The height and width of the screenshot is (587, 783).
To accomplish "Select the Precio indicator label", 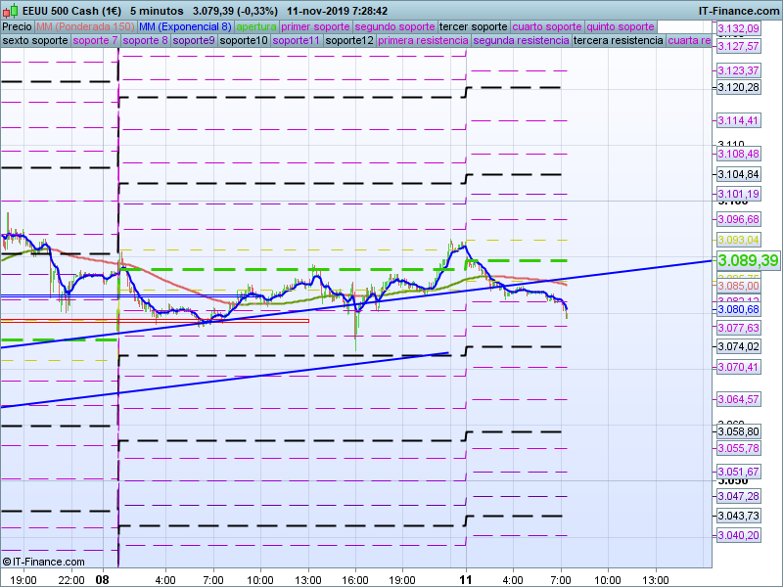I will pos(17,26).
